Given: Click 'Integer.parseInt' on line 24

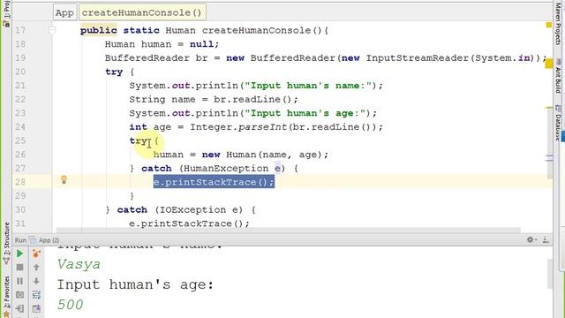Looking at the screenshot, I should coord(238,127).
